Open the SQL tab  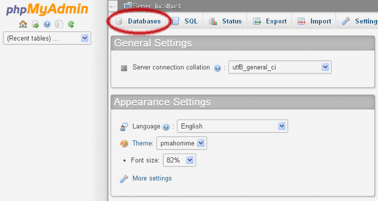[x=186, y=21]
